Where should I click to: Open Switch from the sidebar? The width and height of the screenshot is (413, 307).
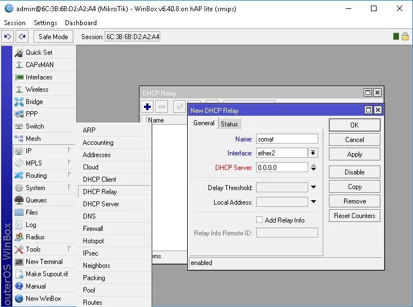(x=44, y=126)
